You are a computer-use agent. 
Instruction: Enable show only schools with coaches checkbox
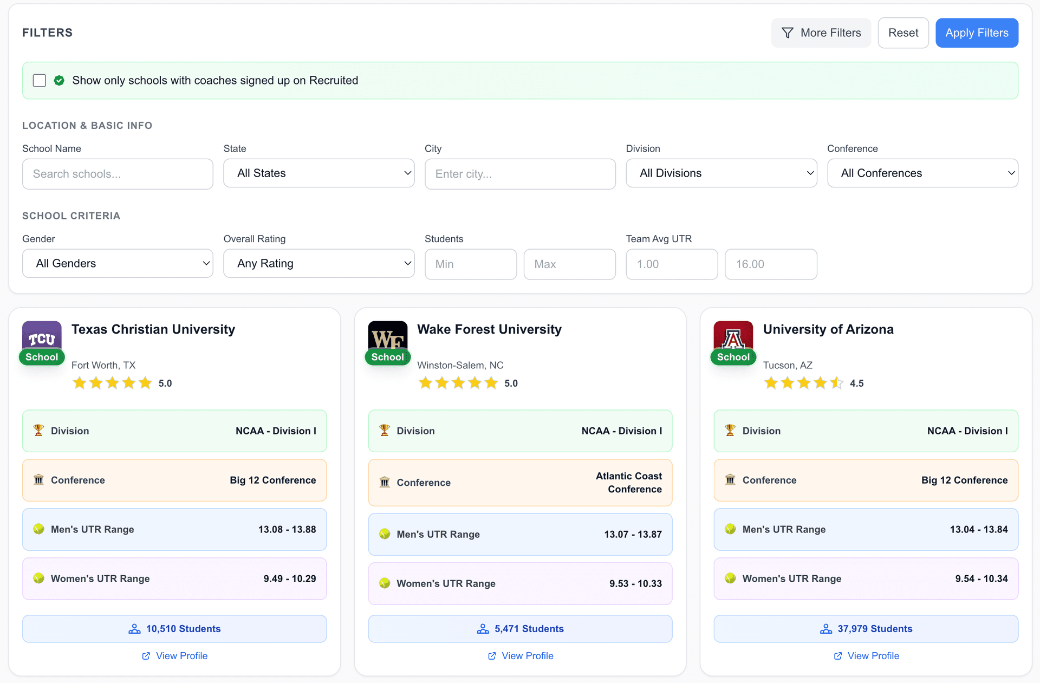[x=40, y=81]
